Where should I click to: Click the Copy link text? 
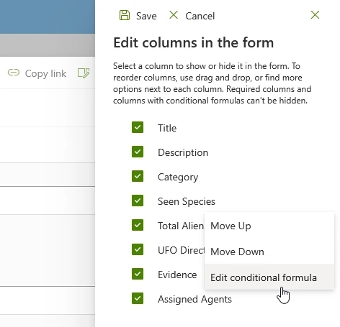pos(45,73)
